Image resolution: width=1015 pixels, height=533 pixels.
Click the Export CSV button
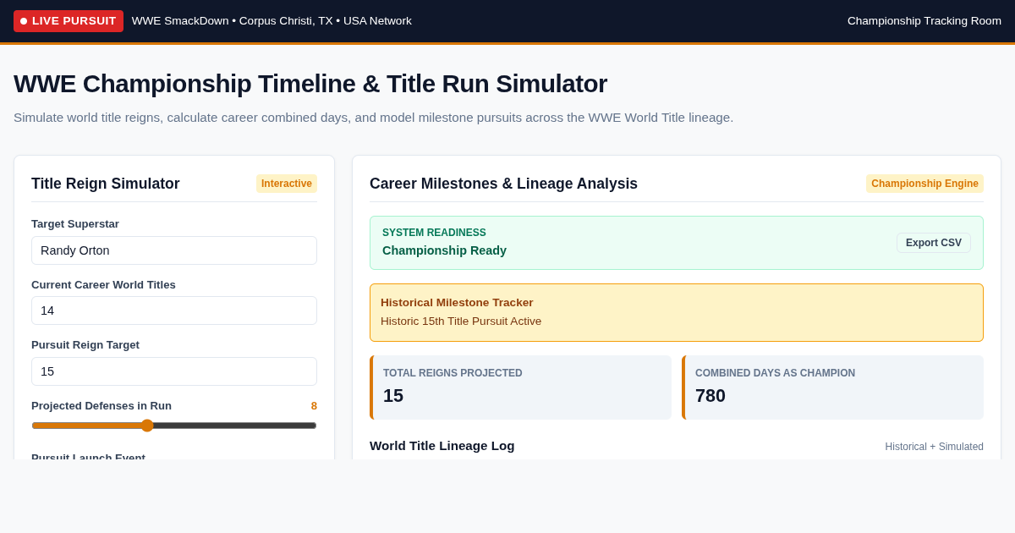934,243
